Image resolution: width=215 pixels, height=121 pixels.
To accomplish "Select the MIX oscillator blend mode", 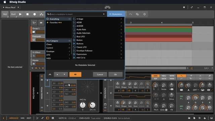I will pyautogui.click(x=156, y=76).
